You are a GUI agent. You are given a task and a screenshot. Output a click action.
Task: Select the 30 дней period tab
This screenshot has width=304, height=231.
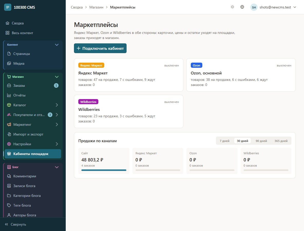(x=243, y=141)
